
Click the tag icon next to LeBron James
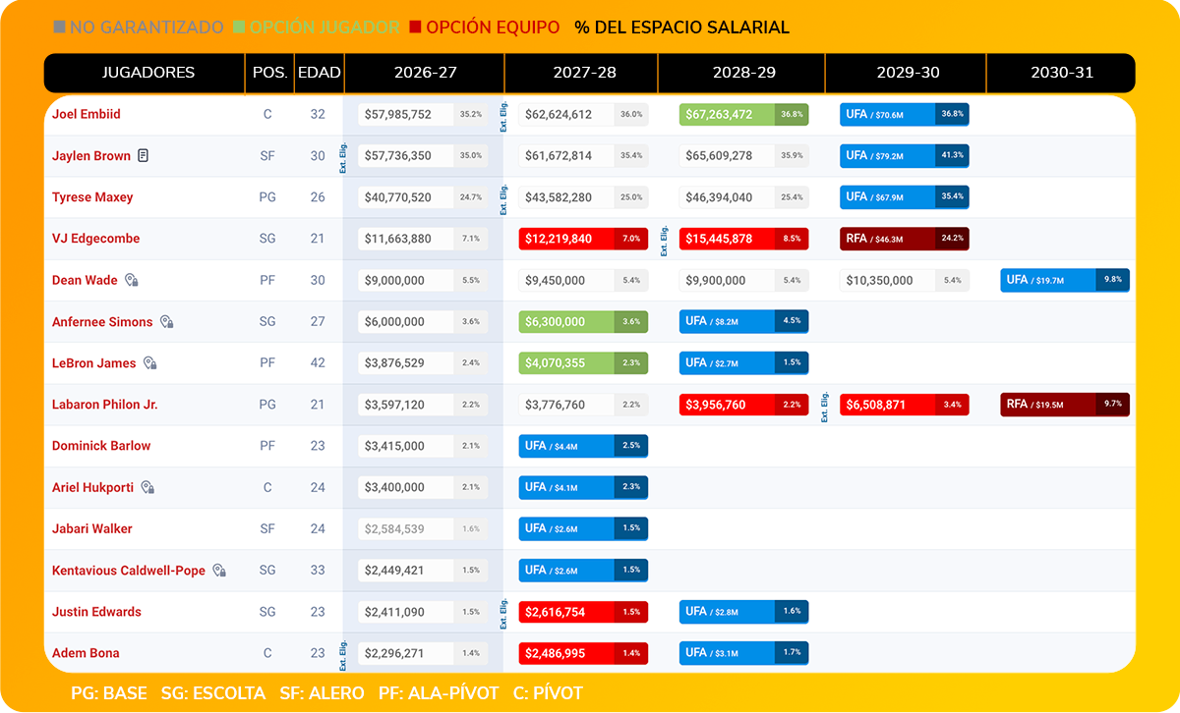150,363
